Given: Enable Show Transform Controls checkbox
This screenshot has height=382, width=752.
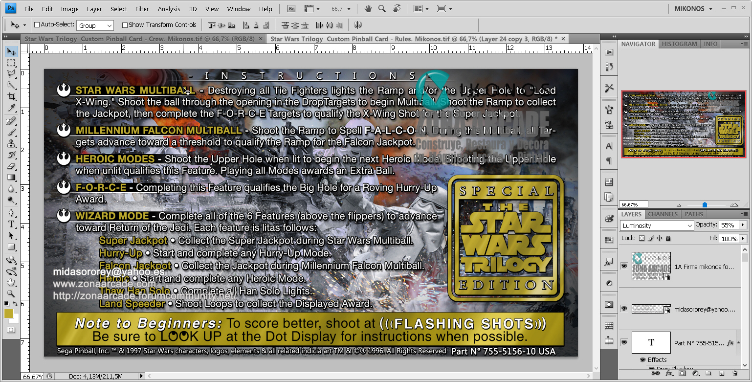Looking at the screenshot, I should tap(125, 24).
